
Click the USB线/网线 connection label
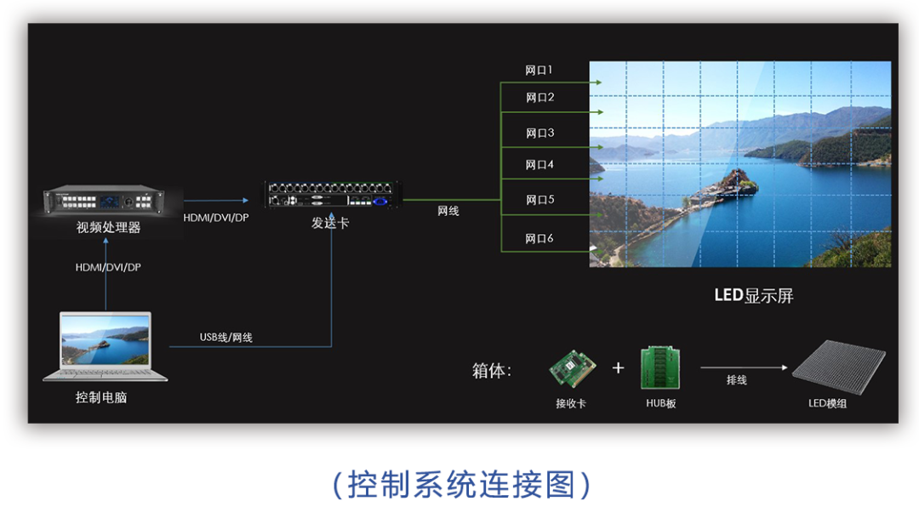tap(226, 338)
